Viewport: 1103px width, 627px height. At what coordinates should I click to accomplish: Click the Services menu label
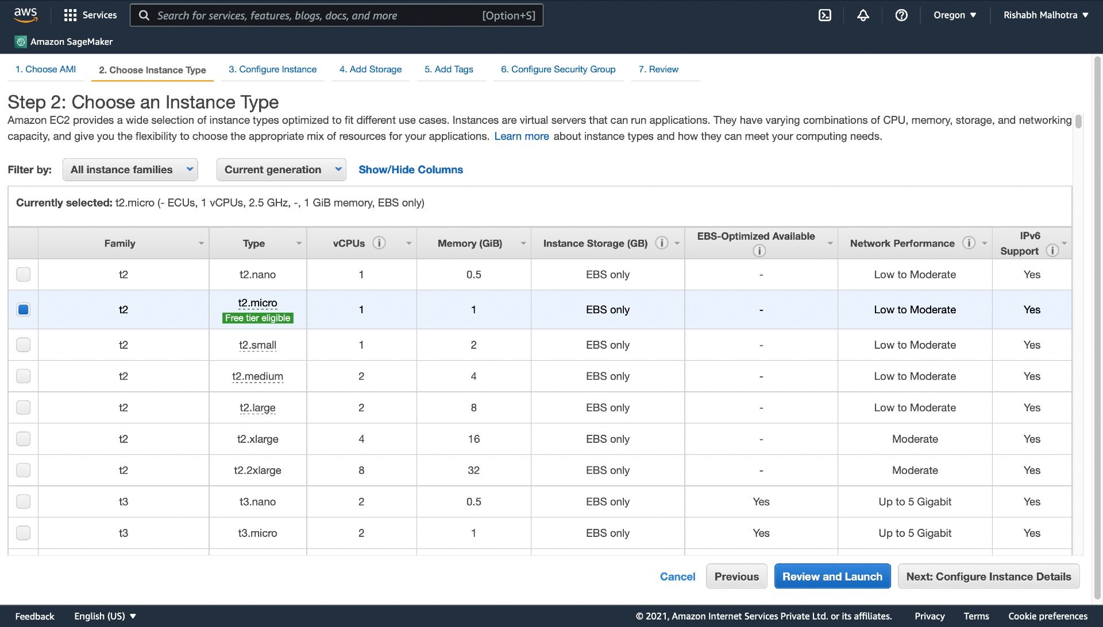[99, 15]
